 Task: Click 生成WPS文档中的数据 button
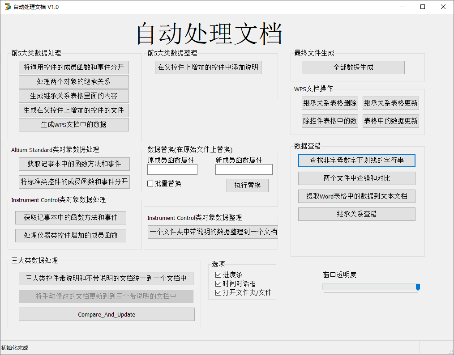73,125
